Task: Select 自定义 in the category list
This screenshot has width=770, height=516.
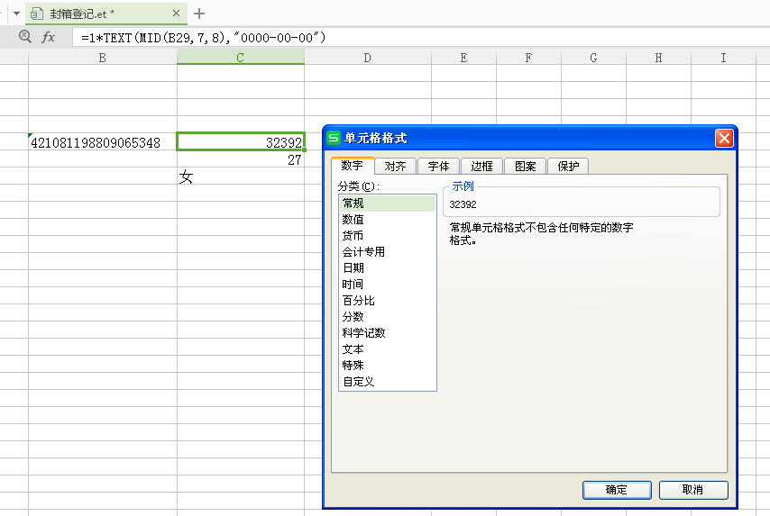Action: click(388, 381)
